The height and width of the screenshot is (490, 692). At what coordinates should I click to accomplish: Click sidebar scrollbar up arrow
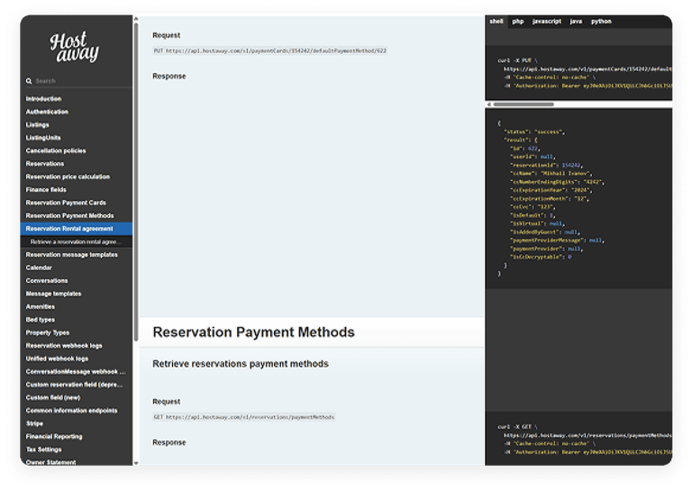[136, 19]
